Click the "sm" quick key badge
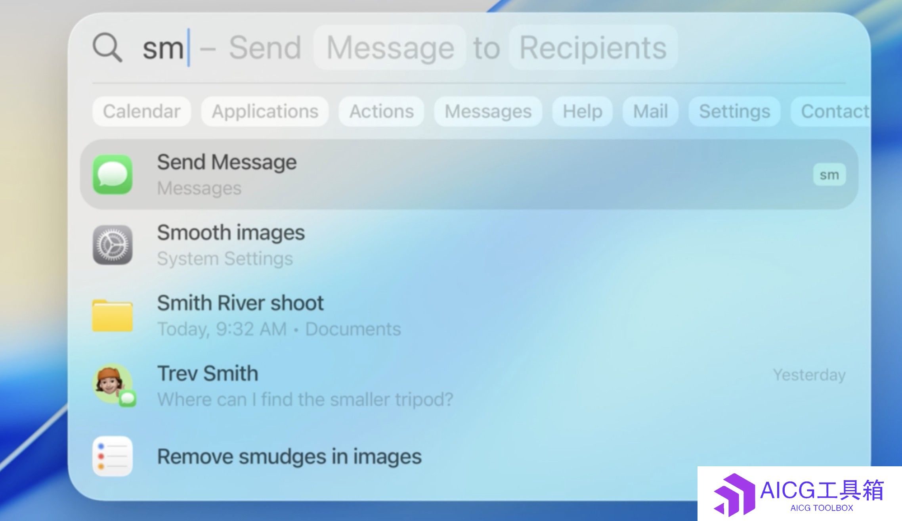This screenshot has width=902, height=521. point(829,174)
